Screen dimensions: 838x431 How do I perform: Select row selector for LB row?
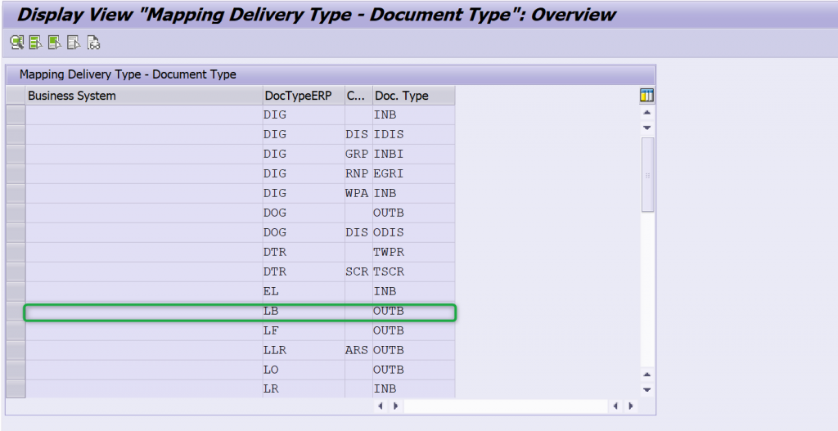pos(16,311)
